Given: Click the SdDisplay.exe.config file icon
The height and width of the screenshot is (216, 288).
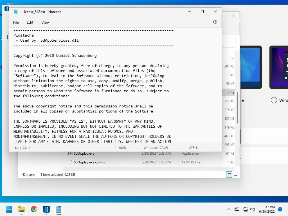Looking at the screenshot, I should [71, 162].
